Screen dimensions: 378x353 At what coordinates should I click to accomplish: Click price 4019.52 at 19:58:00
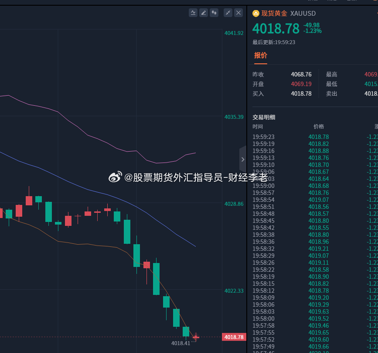(319, 319)
